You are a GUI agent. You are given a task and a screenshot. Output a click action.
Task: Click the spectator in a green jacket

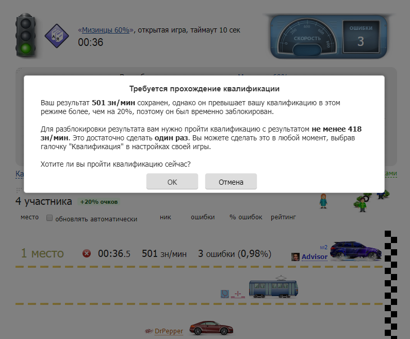[x=362, y=204]
